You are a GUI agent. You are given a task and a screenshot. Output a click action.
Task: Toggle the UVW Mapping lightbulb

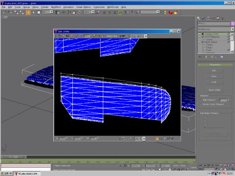200,37
